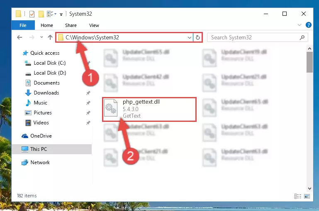Click the pin icon beside Downloads

point(88,93)
